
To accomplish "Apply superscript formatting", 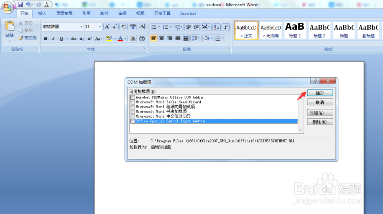I will coord(89,39).
